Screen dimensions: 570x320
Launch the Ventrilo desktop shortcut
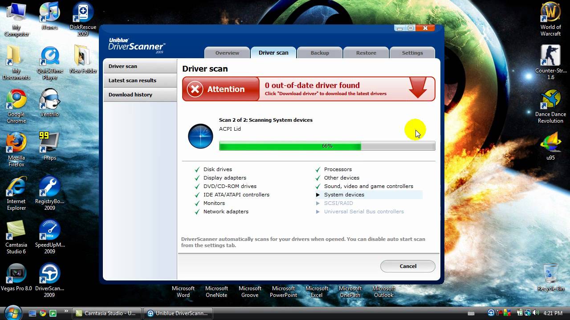coord(49,103)
